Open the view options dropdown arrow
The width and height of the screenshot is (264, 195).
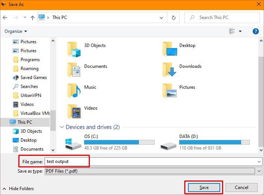[240, 31]
